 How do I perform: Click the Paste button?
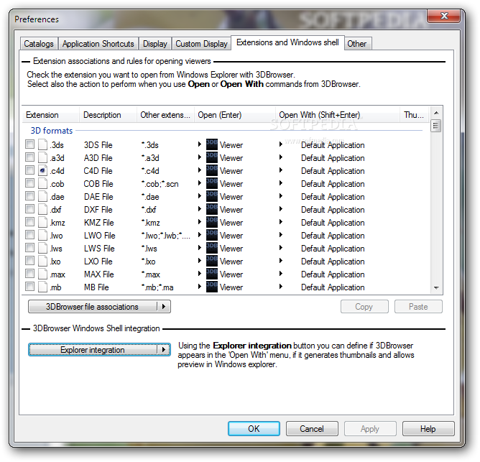tap(418, 307)
